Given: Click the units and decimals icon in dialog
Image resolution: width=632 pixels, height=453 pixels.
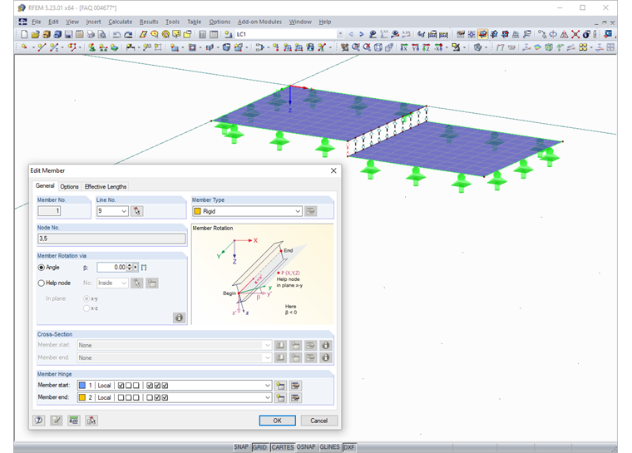Looking at the screenshot, I should pos(74,421).
